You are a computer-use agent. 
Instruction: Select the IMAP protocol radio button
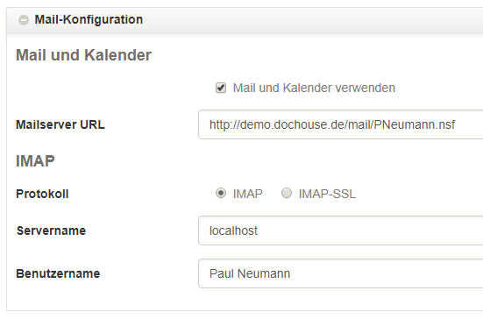[221, 194]
